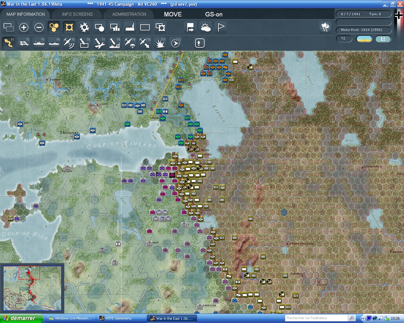Select F4 amphibious transport mode
Screen dimensions: 404x323
[x=54, y=43]
